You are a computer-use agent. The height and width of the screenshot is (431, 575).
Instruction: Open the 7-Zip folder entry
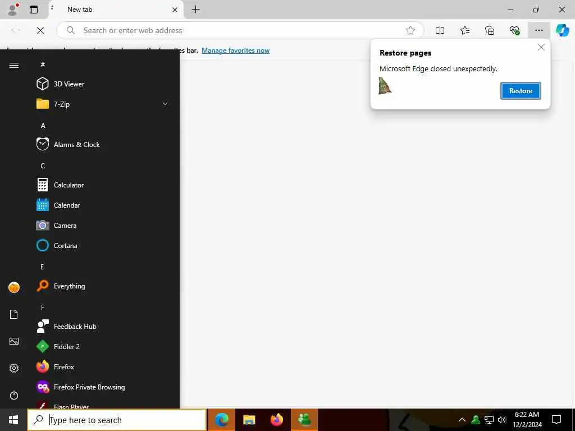click(x=103, y=104)
